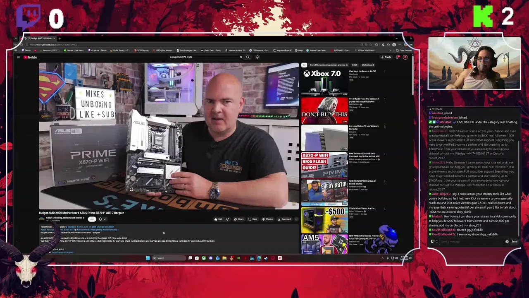Open options menu for AMD X870 Roundup video
529x298 pixels.
tap(385, 181)
